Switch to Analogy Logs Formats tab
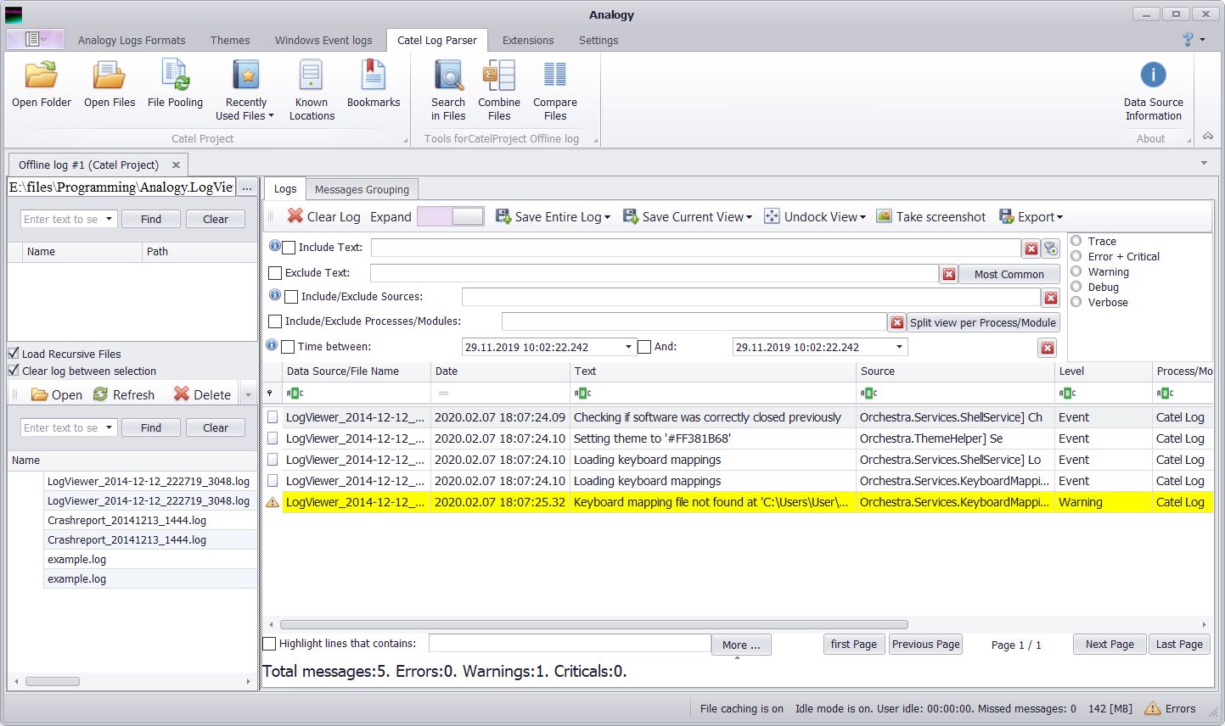1225x726 pixels. pos(132,40)
